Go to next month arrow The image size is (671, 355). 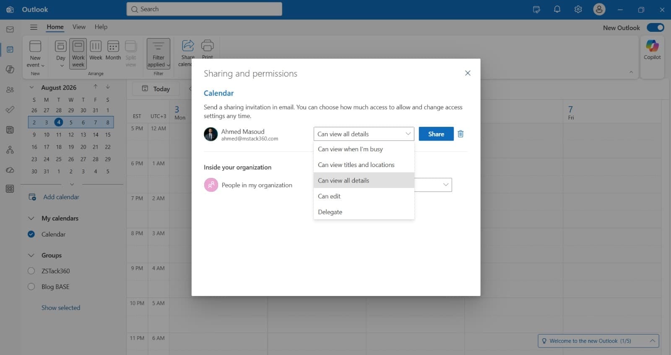(108, 87)
